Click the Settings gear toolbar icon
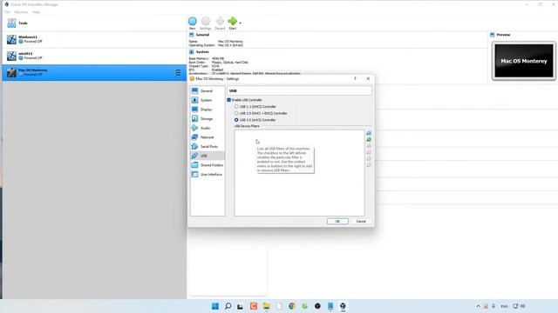The image size is (558, 313). [x=206, y=23]
